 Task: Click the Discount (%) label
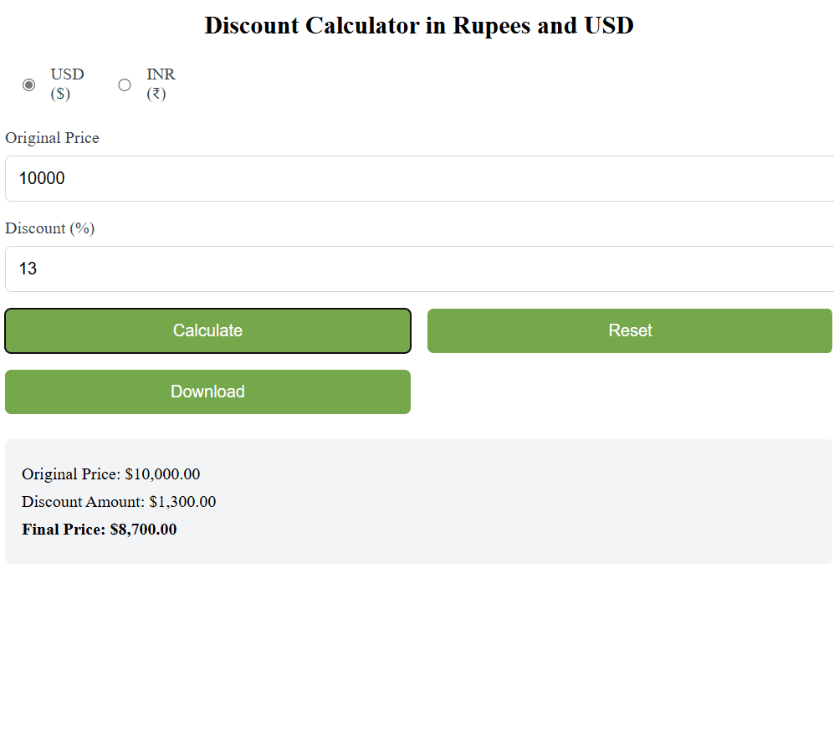(x=50, y=228)
